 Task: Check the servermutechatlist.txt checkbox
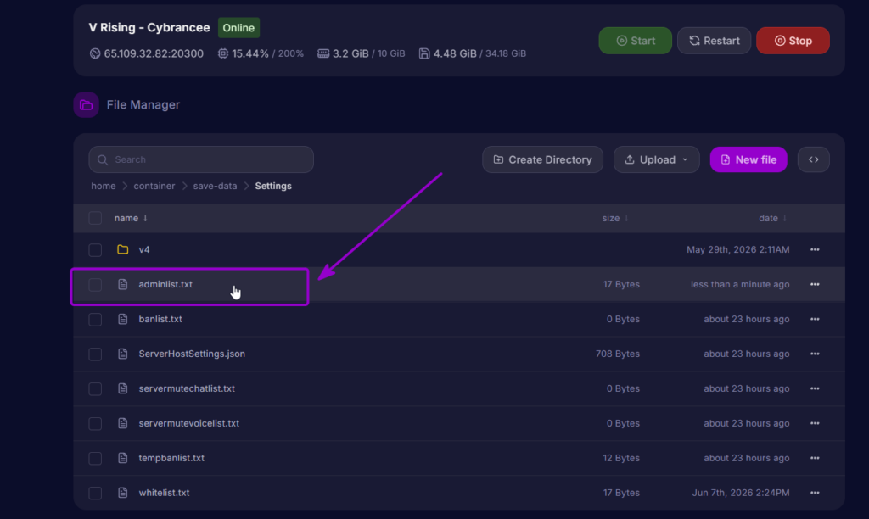(x=95, y=389)
